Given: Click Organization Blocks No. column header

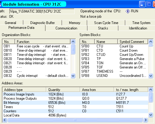Looking at the screenshot, I should (x=9, y=42).
